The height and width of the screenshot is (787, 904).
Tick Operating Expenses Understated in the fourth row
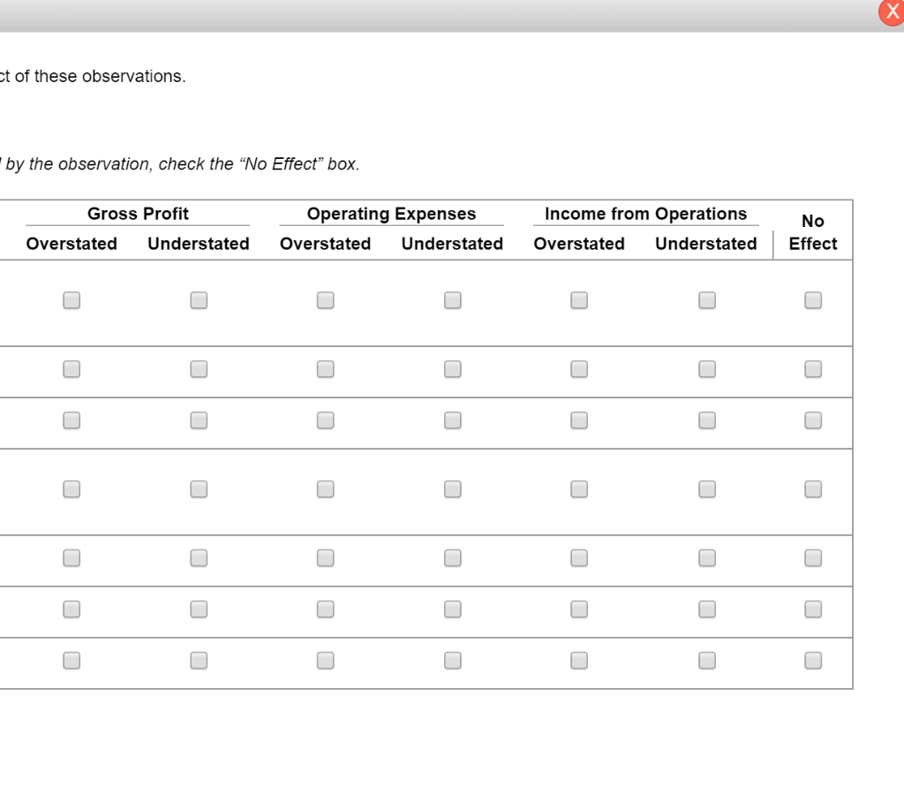click(453, 489)
